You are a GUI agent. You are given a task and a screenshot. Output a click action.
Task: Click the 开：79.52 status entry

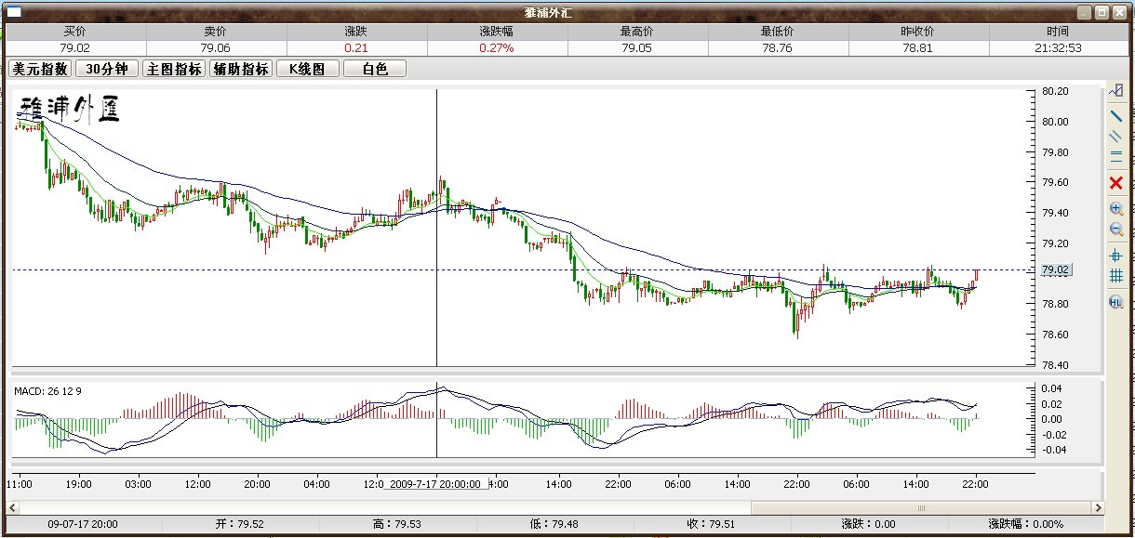click(x=240, y=525)
